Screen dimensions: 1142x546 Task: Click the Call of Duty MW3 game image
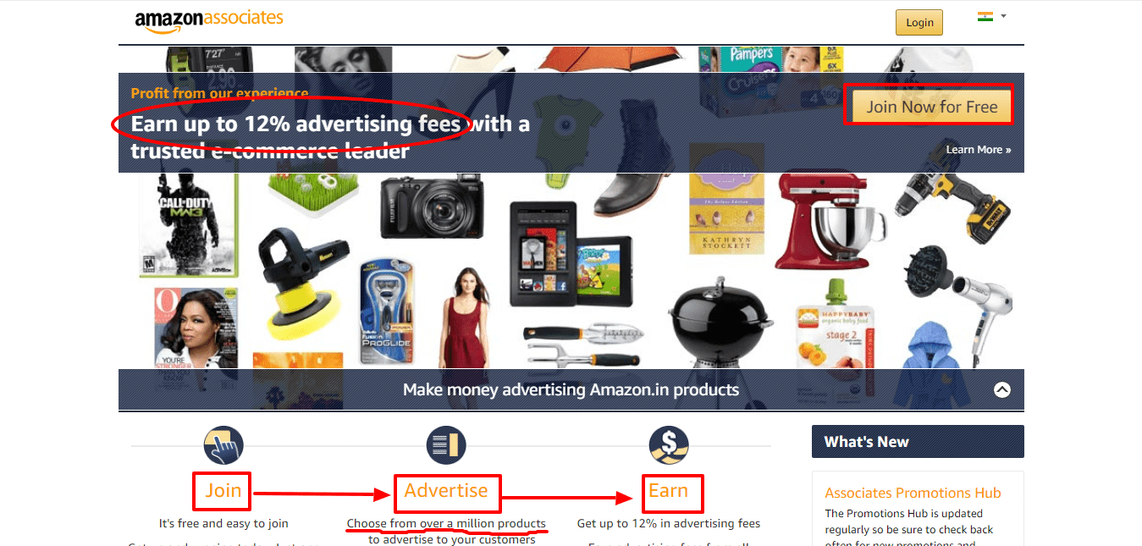coord(188,223)
